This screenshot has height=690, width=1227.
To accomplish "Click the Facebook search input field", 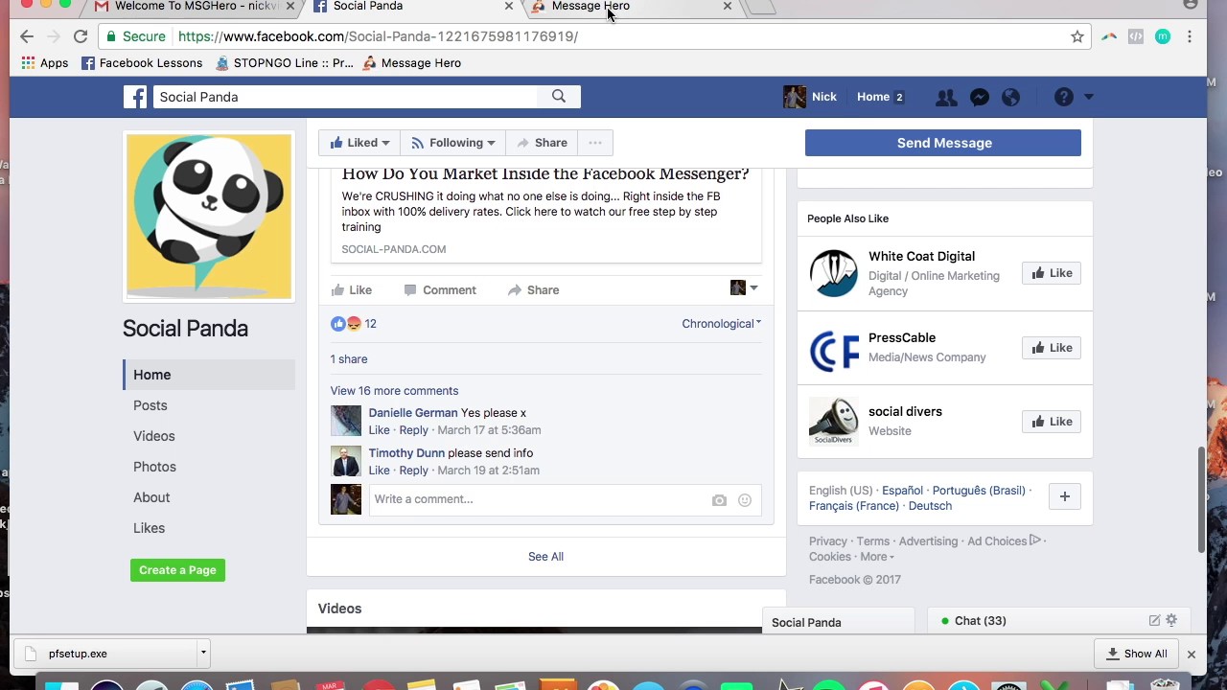I will (346, 97).
